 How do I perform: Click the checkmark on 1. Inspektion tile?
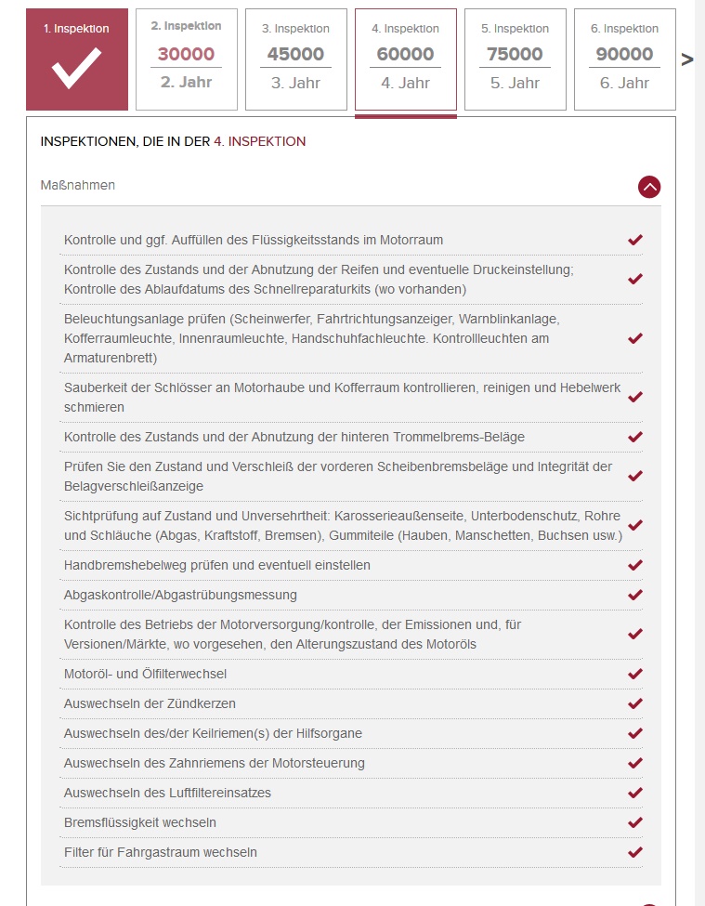tap(77, 71)
